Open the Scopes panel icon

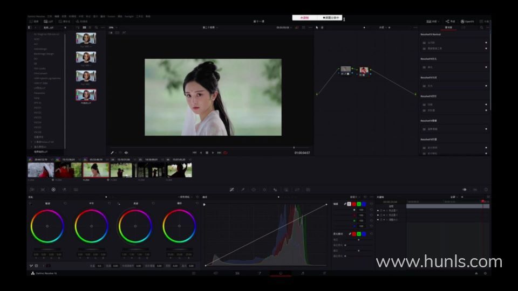pos(475,190)
